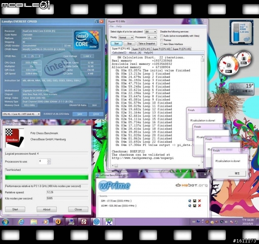Click the Kilo nodes per second value 5885
The image size is (259, 244).
tap(68, 198)
